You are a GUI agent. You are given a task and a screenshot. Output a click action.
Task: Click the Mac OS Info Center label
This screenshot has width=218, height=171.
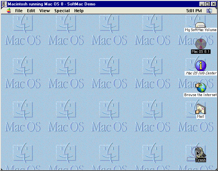(201, 73)
